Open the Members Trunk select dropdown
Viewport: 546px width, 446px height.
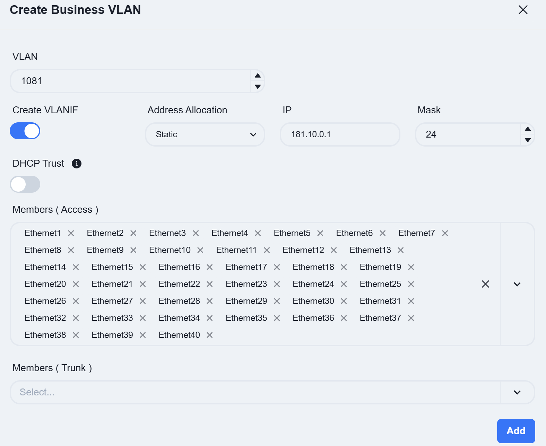coord(272,392)
